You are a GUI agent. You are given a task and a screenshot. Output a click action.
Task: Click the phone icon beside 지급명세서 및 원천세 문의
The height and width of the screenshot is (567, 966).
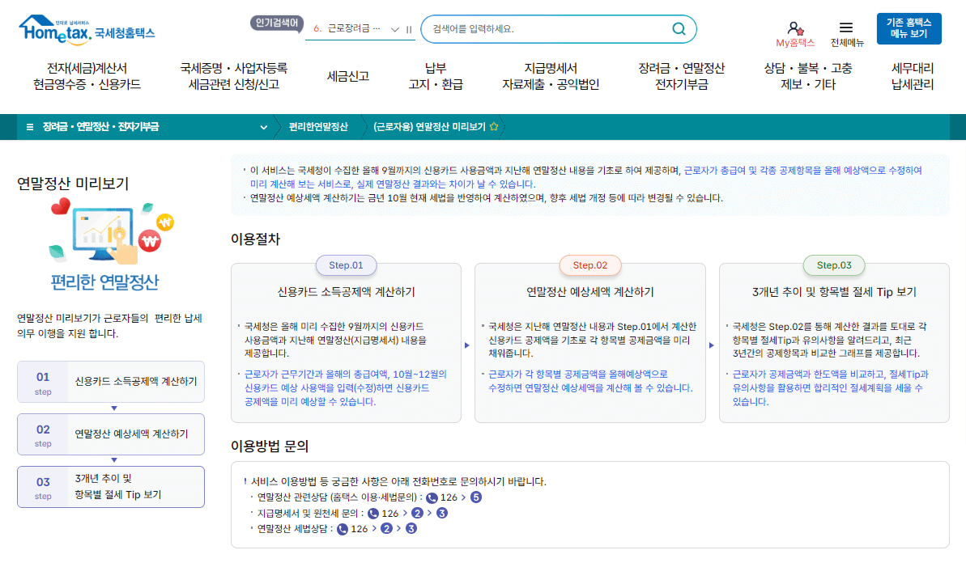coord(373,514)
